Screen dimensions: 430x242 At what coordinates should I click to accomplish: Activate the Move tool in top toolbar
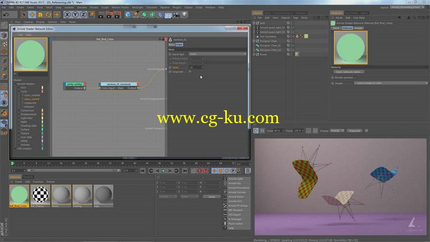point(32,15)
